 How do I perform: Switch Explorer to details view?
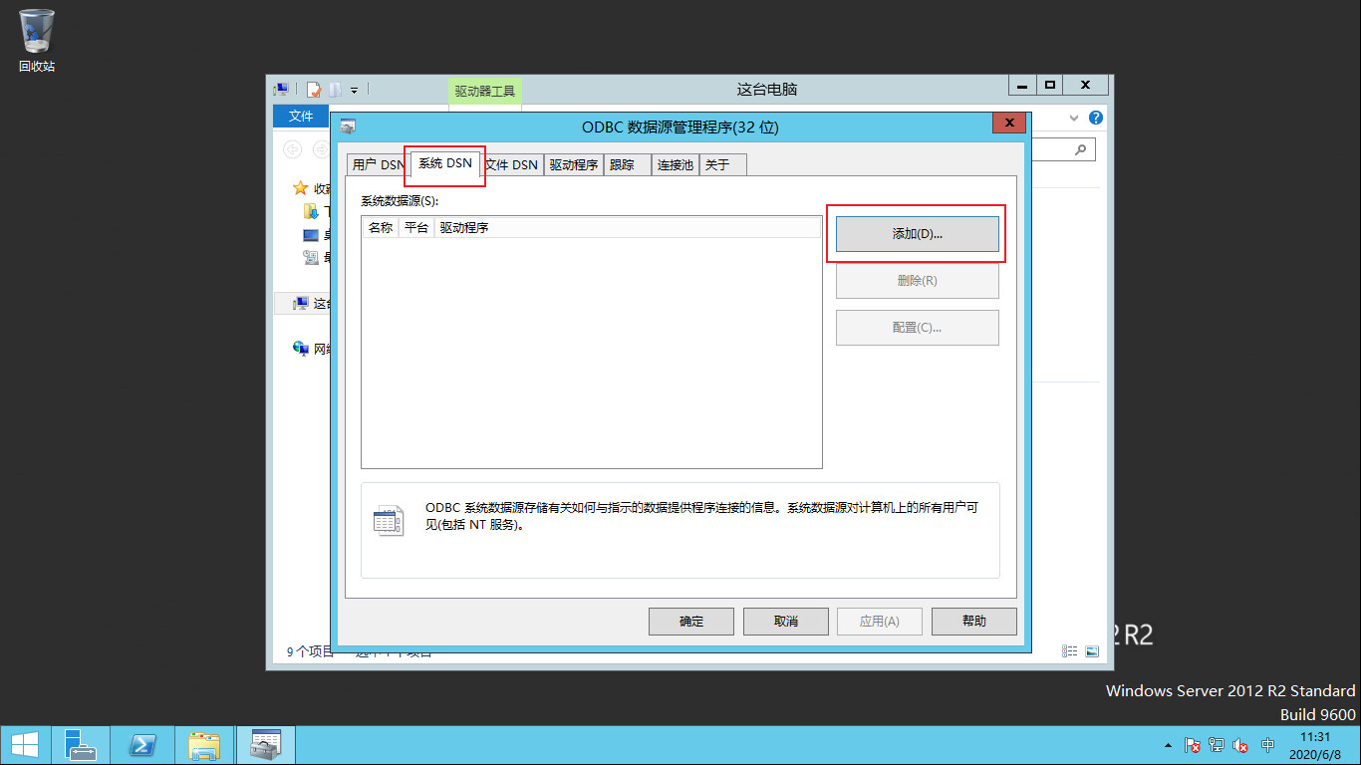[x=1069, y=650]
